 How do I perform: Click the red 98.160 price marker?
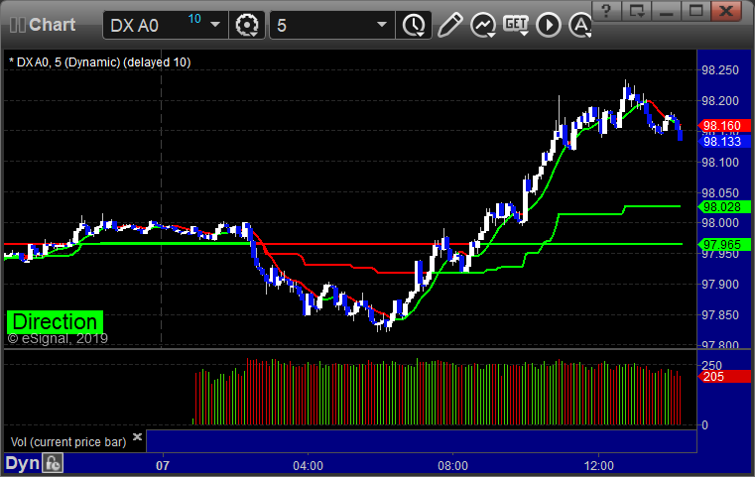(x=724, y=126)
